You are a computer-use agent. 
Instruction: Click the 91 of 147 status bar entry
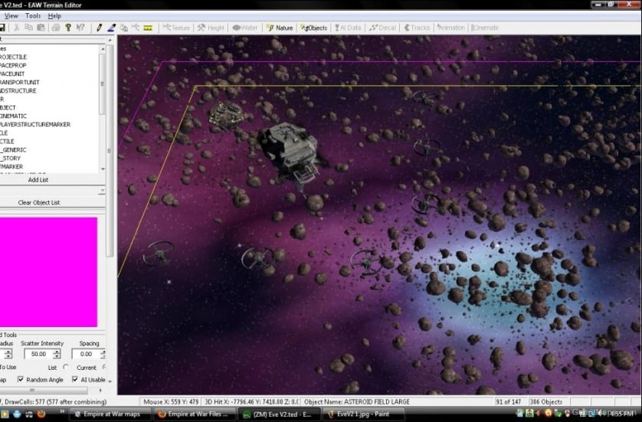tap(508, 402)
